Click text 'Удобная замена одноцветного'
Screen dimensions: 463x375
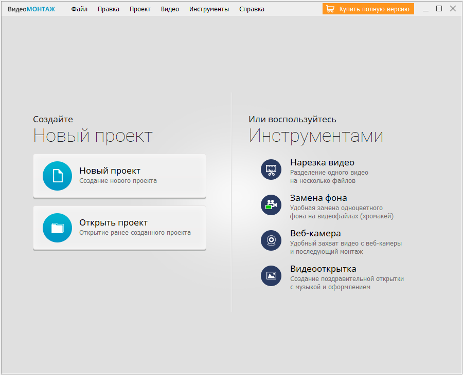[x=336, y=208]
